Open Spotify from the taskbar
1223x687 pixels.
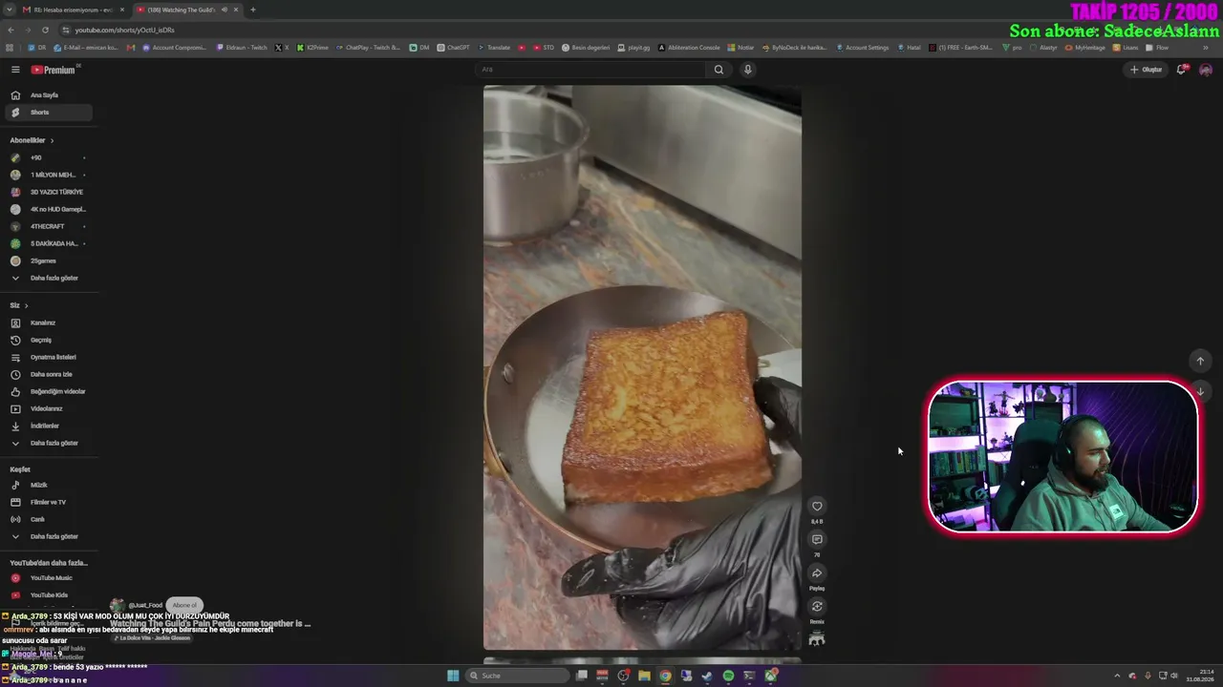click(728, 676)
